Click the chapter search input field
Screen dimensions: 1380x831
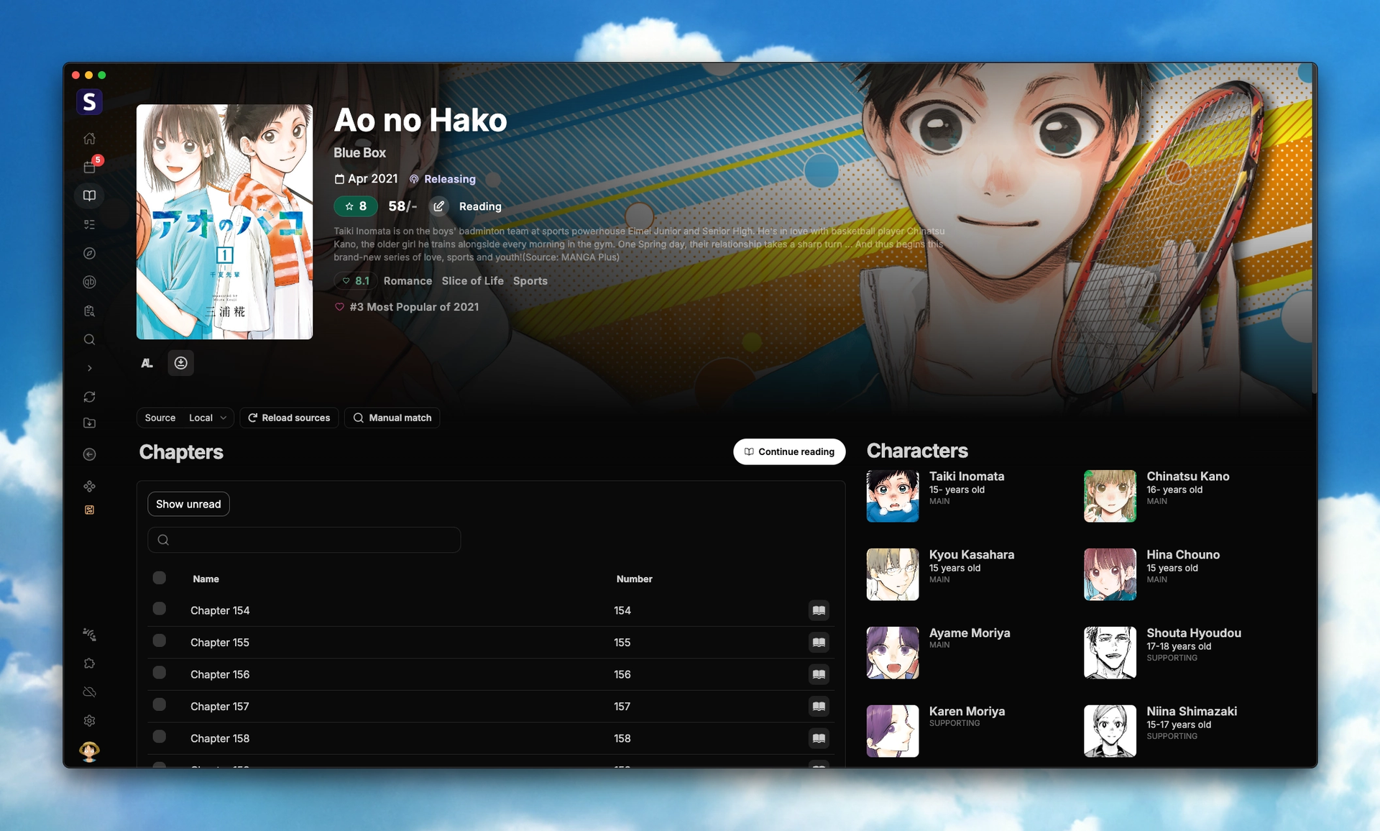point(304,540)
